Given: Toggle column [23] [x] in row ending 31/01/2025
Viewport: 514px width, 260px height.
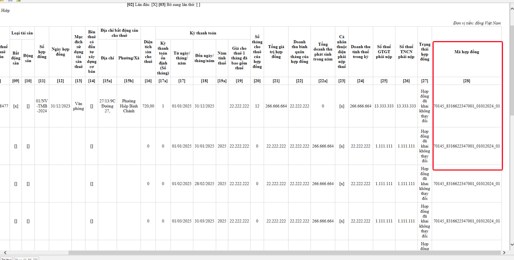Looking at the screenshot, I should (x=342, y=146).
